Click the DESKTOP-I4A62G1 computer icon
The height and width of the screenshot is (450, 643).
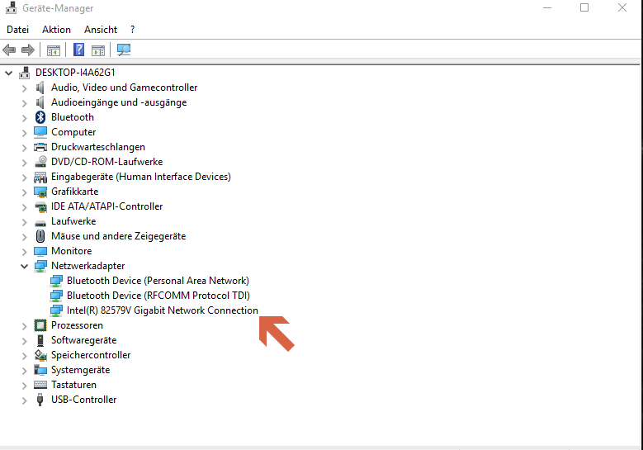(25, 73)
